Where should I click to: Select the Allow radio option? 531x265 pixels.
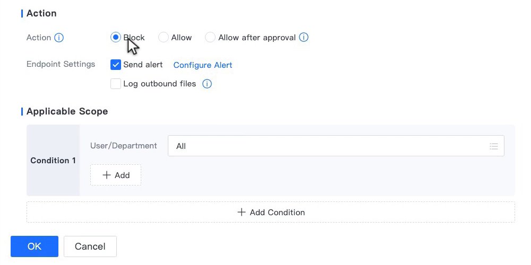163,37
